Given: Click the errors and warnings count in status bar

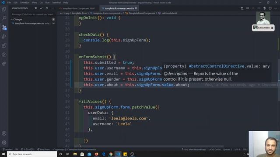Looking at the screenshot, I should (x=27, y=149).
